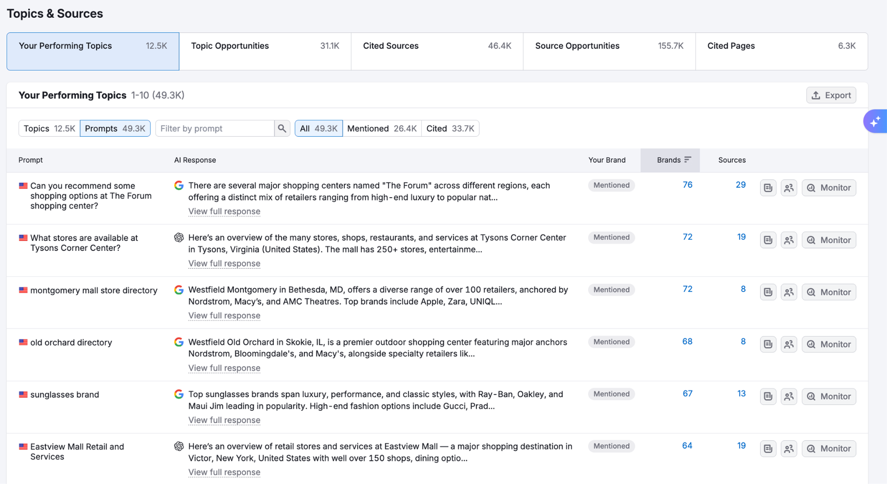The height and width of the screenshot is (484, 887).
Task: Select the Topics 12.5K toggle
Action: pyautogui.click(x=49, y=128)
